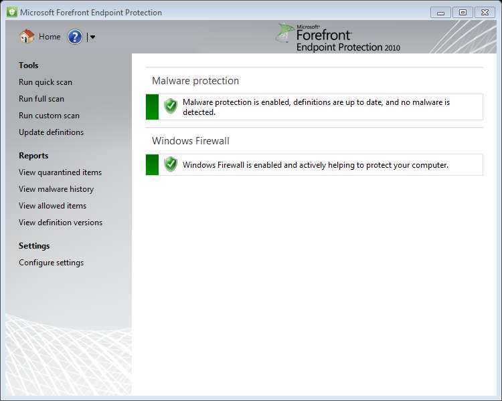Click the Settings section heading

click(x=34, y=246)
